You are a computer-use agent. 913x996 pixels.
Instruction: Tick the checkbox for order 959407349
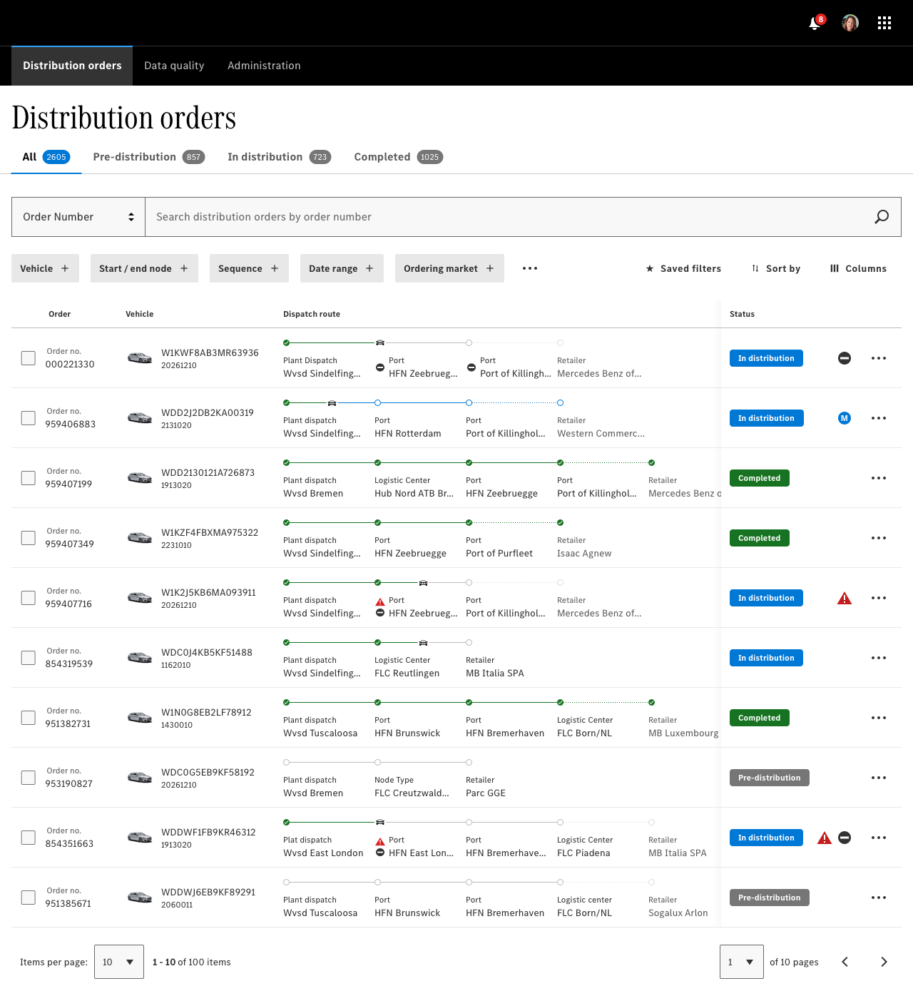(29, 538)
